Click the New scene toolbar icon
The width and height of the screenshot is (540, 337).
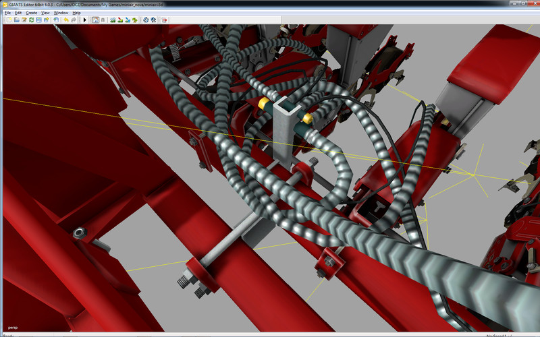click(8, 20)
